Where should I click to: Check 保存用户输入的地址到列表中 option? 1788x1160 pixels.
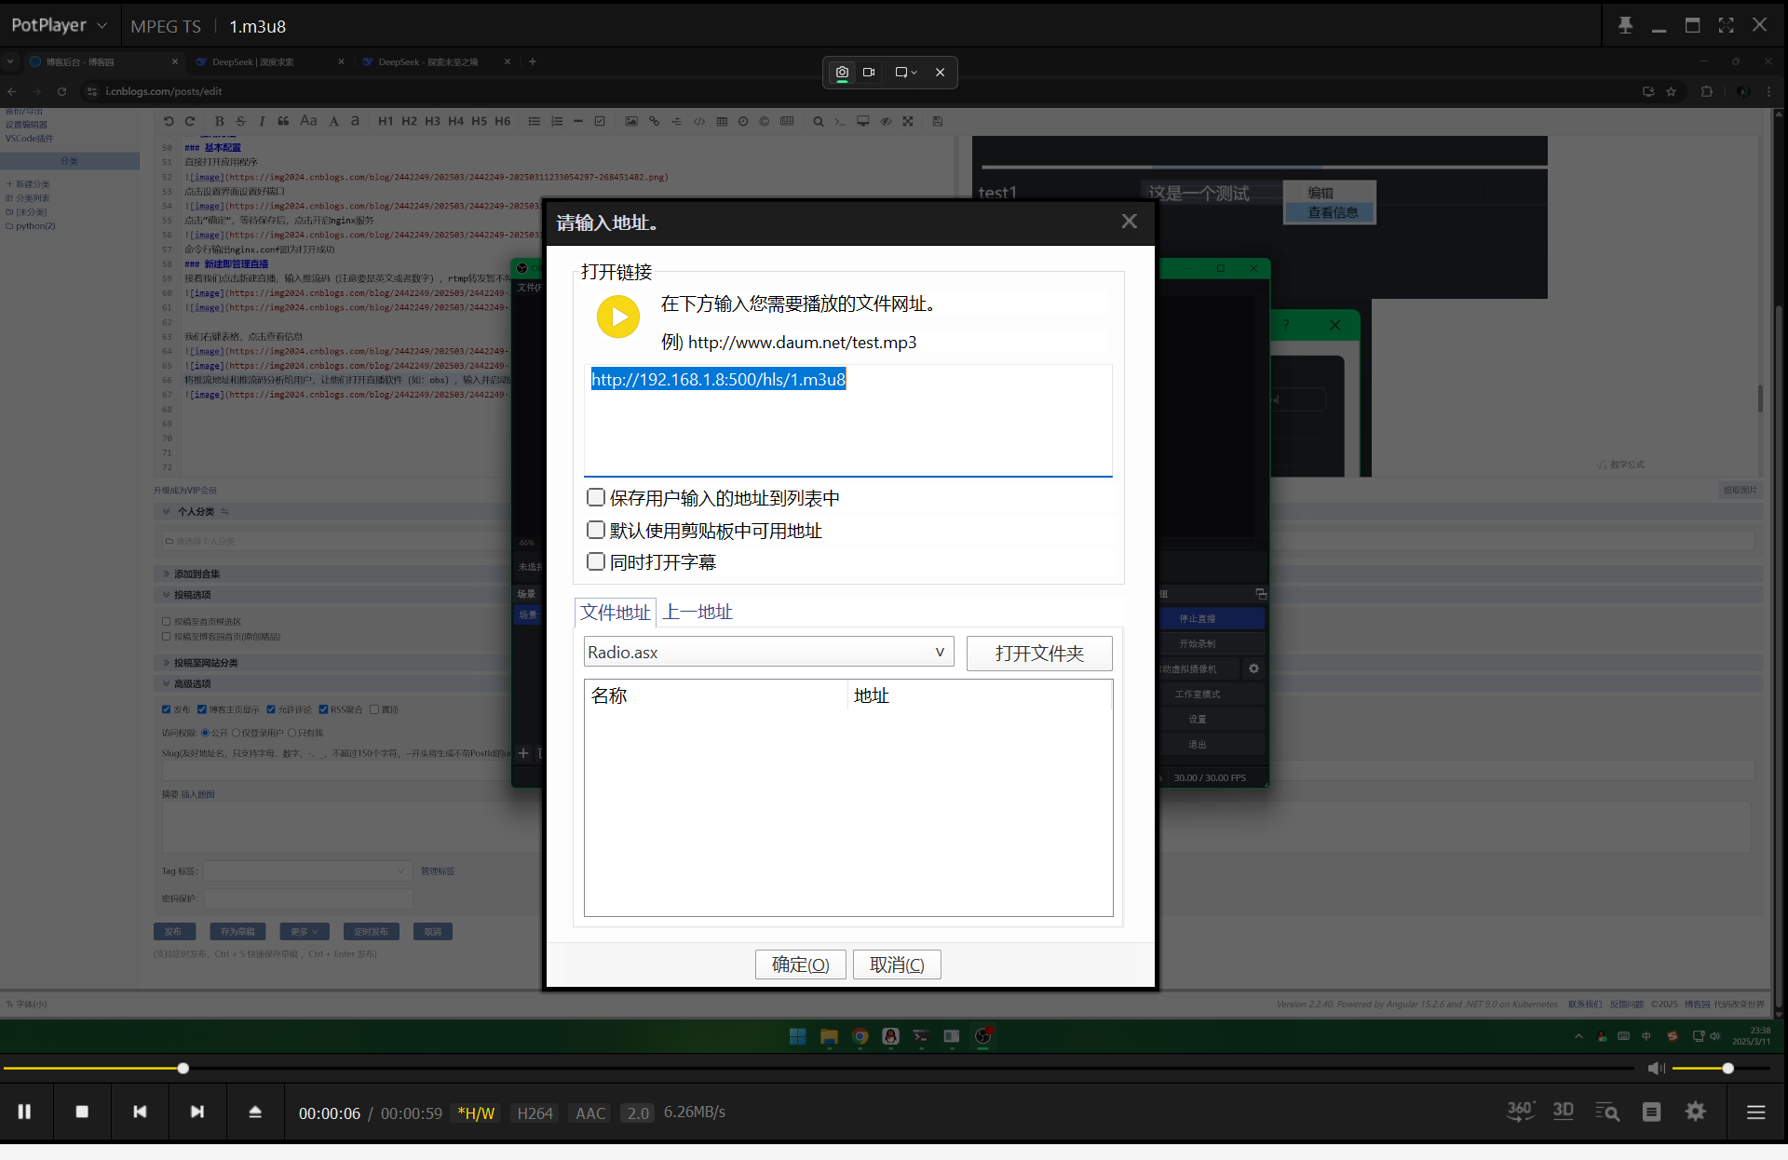[x=596, y=497]
